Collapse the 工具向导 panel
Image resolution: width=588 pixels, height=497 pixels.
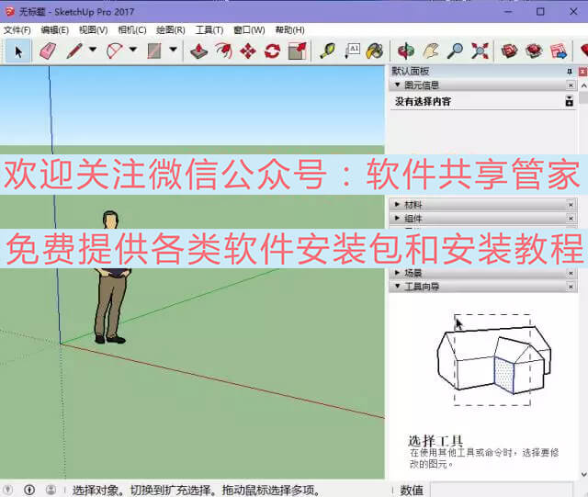tap(398, 287)
